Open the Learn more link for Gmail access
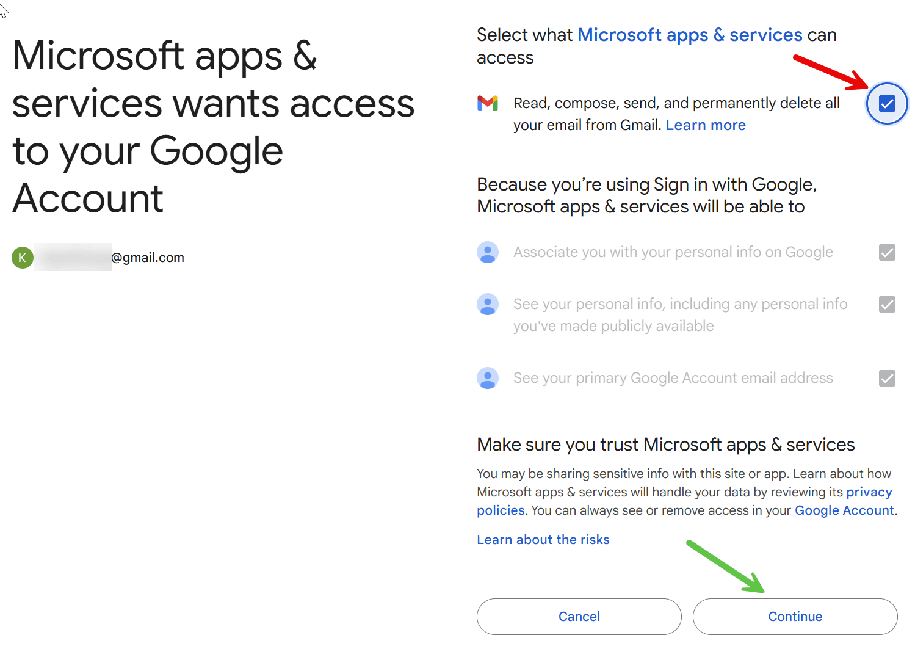 (x=706, y=125)
